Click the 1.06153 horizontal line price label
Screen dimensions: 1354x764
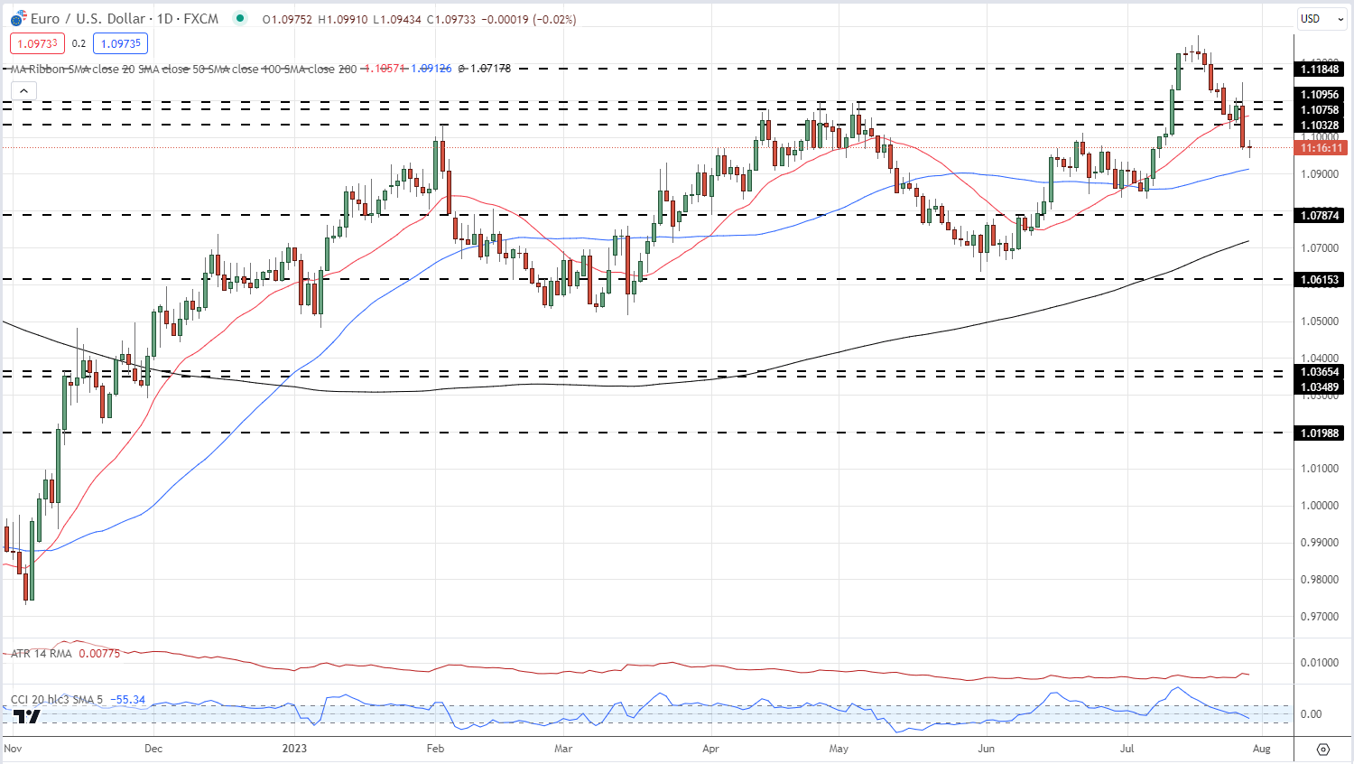tap(1320, 280)
